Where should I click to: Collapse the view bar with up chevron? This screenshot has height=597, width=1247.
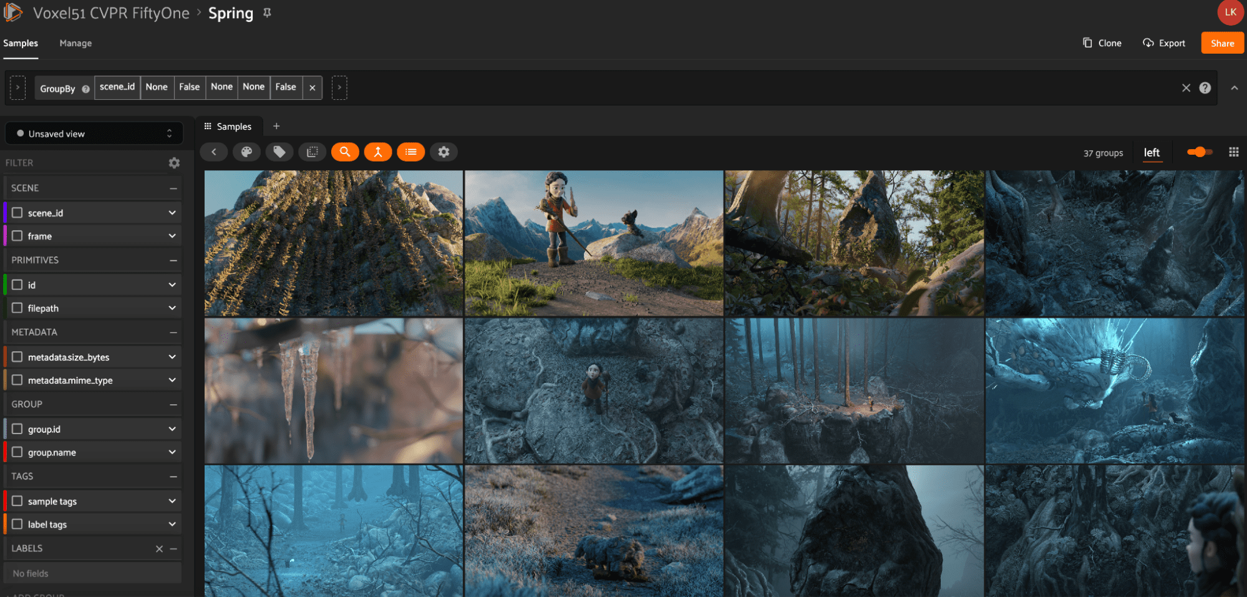[x=1235, y=88]
